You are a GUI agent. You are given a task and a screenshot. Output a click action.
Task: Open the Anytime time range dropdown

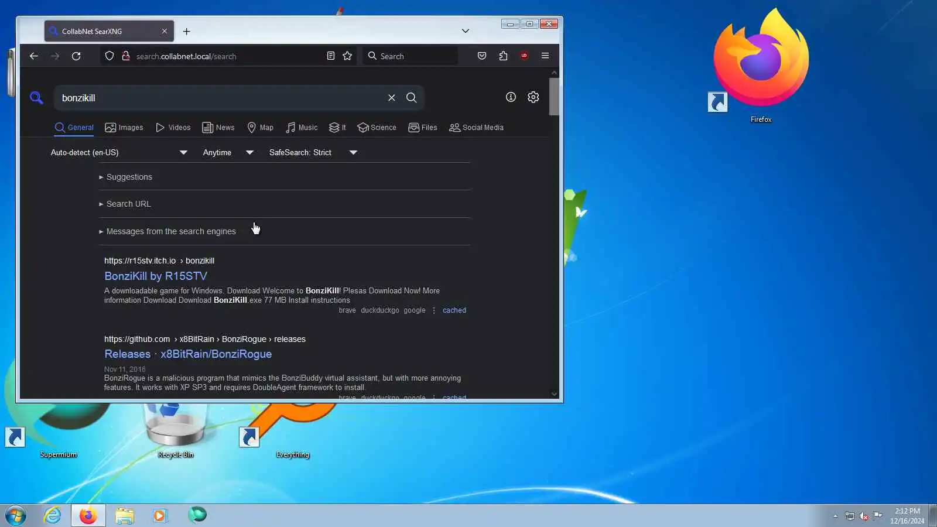[228, 152]
